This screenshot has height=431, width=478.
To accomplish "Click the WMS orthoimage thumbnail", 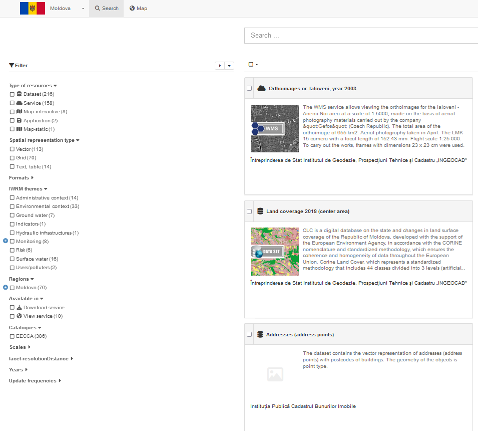I will click(x=275, y=128).
